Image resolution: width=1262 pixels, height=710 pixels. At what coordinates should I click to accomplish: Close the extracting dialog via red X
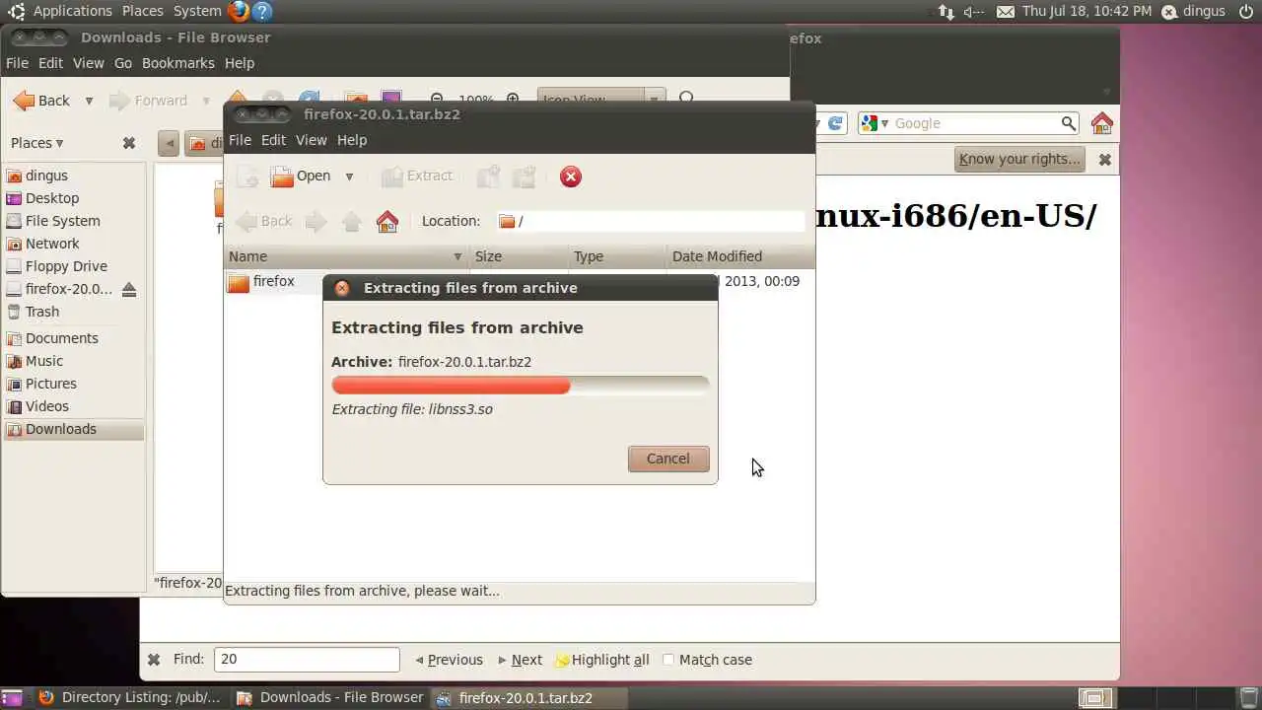(342, 288)
